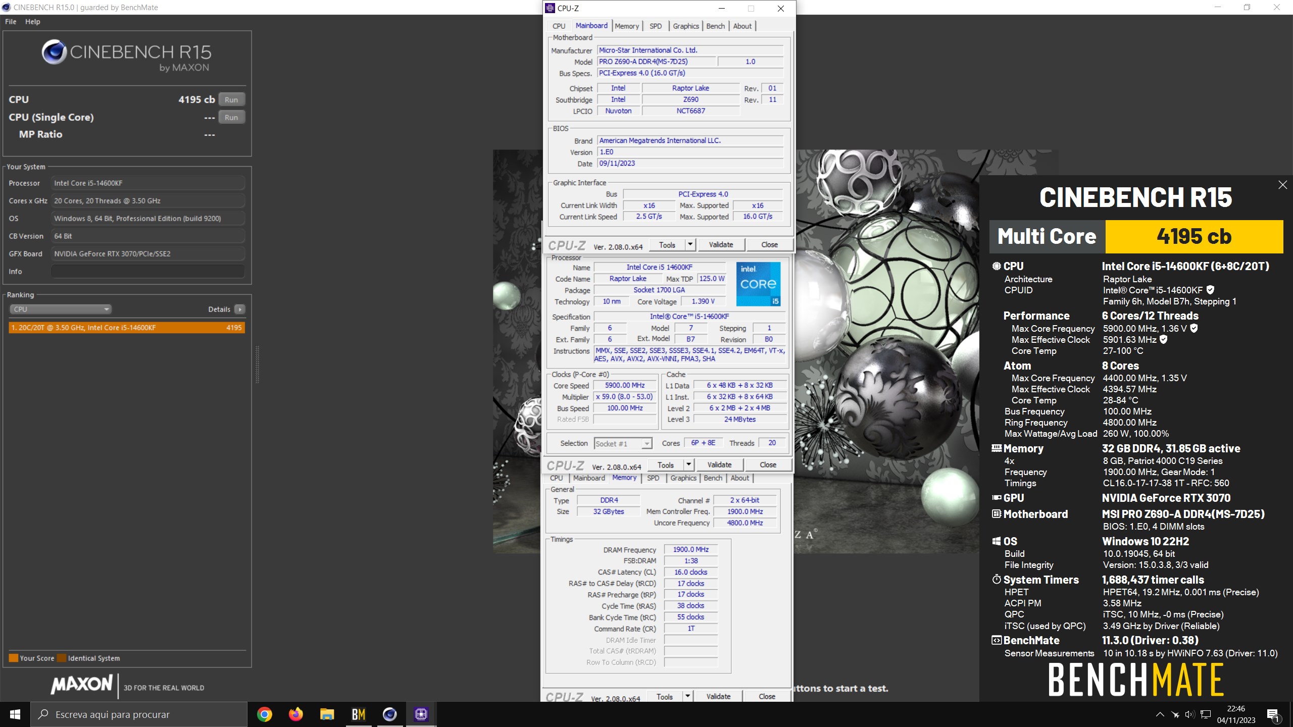Click the GFX Board field value

[x=148, y=253]
